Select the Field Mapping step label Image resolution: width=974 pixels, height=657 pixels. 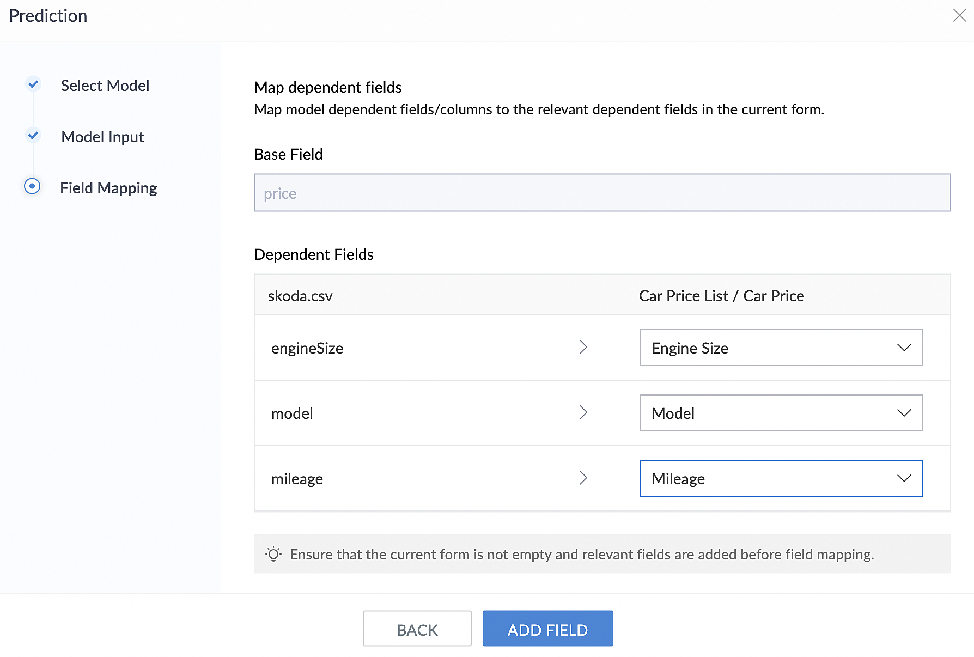[108, 188]
